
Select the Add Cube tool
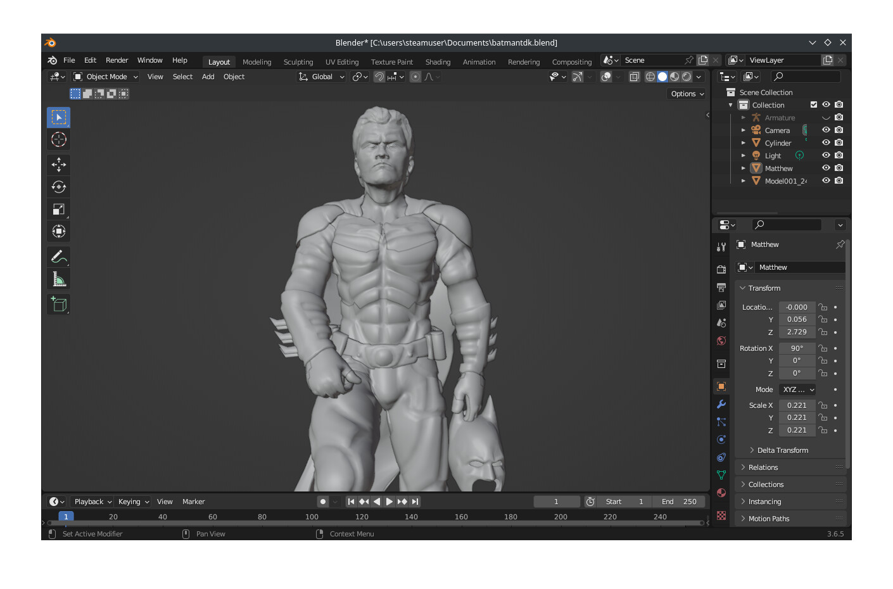point(59,305)
